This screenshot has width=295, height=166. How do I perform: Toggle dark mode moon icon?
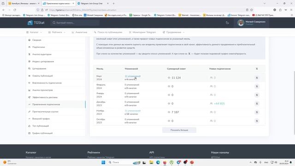click(227, 23)
